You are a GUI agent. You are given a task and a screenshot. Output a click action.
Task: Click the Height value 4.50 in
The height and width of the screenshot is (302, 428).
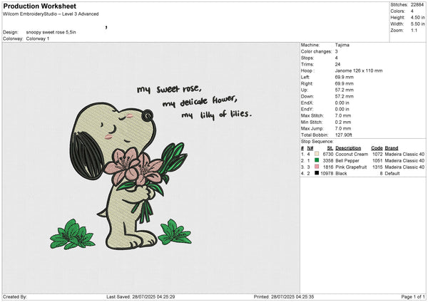click(417, 17)
